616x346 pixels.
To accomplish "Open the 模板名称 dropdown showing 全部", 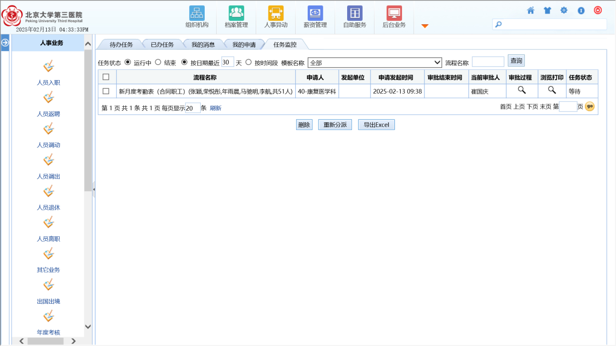I will [374, 63].
